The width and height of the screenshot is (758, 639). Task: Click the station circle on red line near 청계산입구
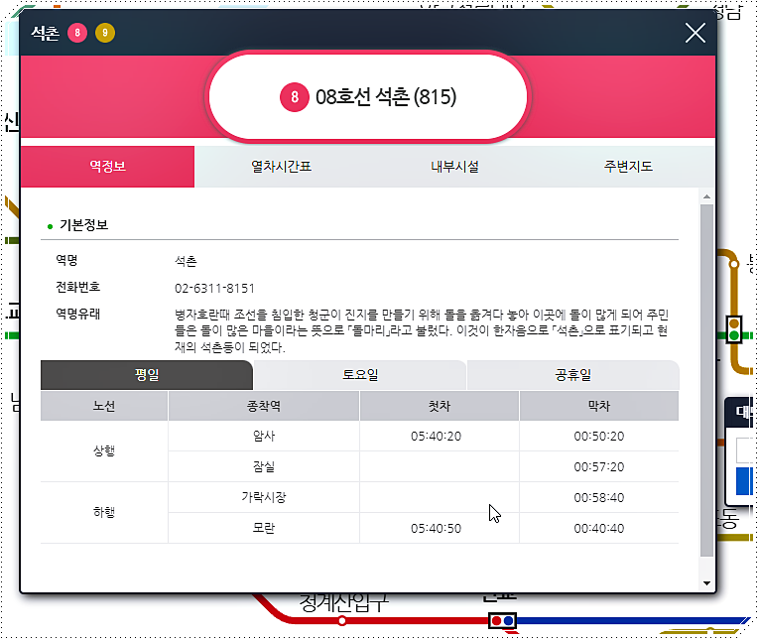pos(341,620)
